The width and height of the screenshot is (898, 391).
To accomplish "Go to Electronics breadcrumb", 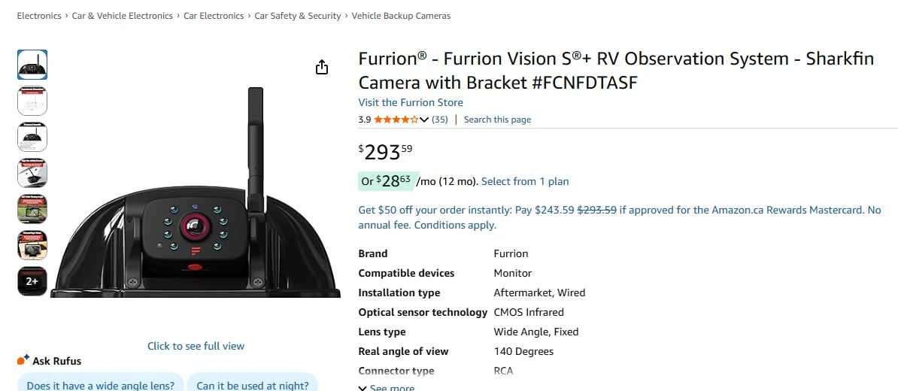I will tap(39, 16).
